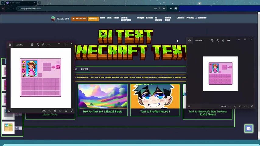This screenshot has height=146, width=260.
Task: Expand the Account menu
Action: [201, 18]
